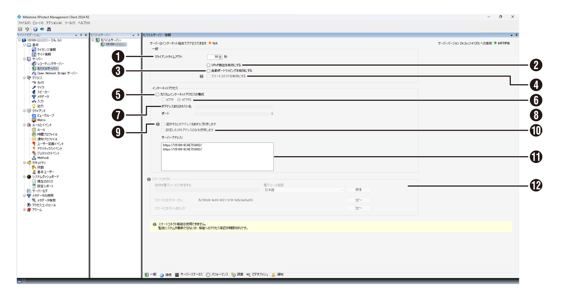Copy the スマートコネクトへのリンク

coord(359,208)
